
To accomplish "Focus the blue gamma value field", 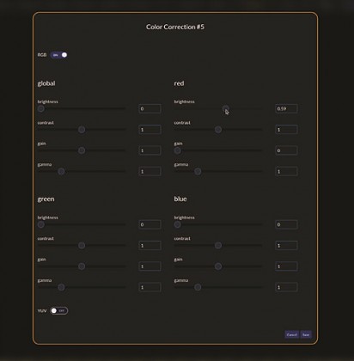I will click(286, 287).
